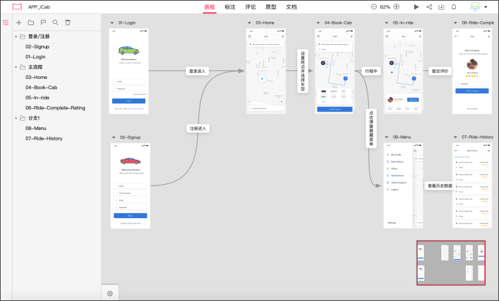Start prototype preview with play icon

coord(416,7)
